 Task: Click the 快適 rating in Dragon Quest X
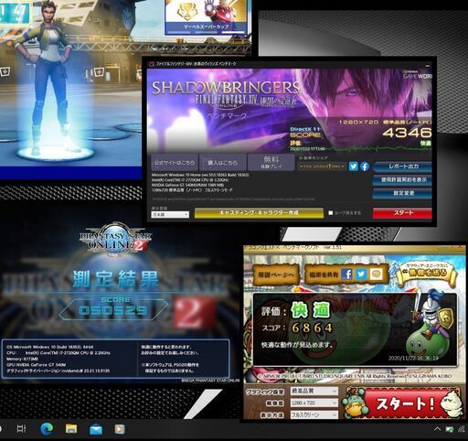(x=311, y=310)
